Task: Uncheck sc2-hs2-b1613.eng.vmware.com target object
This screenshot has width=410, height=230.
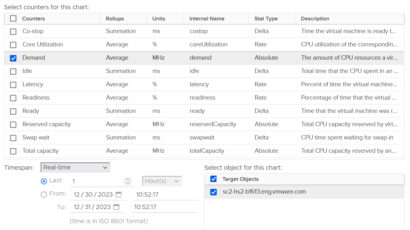Action: pyautogui.click(x=213, y=192)
